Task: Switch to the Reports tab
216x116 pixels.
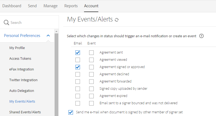Action: pyautogui.click(x=71, y=6)
